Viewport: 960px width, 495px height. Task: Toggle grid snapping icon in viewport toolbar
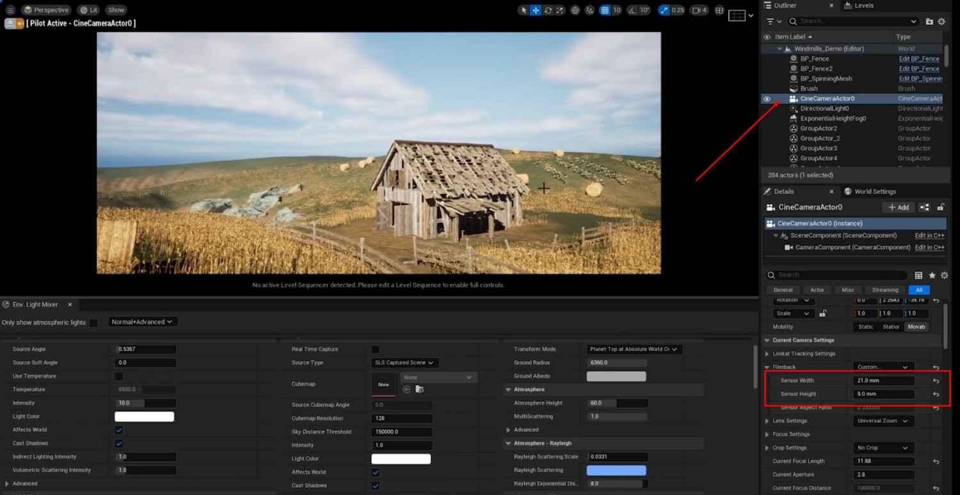coord(605,10)
